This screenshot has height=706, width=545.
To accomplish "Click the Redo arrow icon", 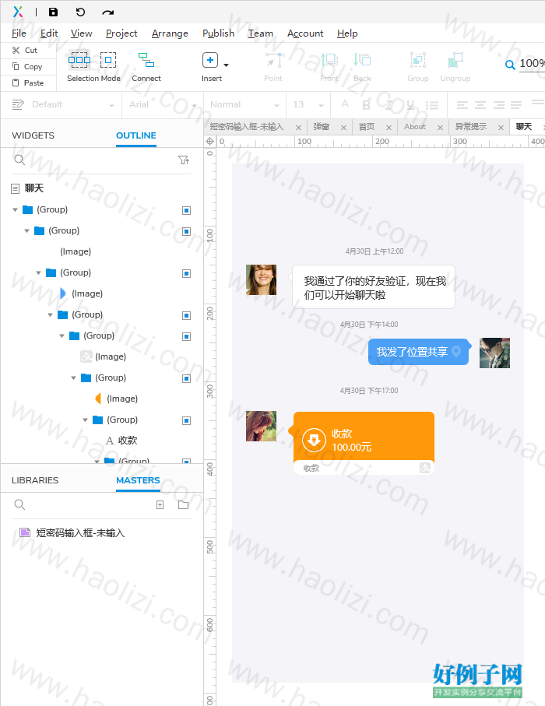I will pyautogui.click(x=107, y=12).
